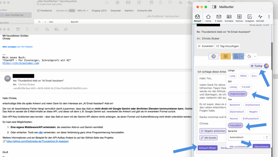Click Mit Details button
Viewport: 278px width, 157px height.
[x=208, y=138]
